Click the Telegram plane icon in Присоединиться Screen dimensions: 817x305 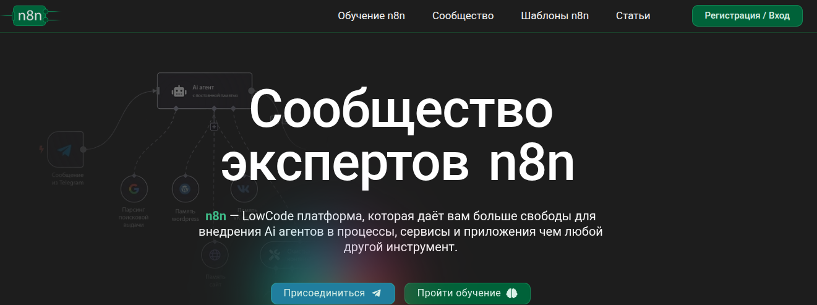[x=376, y=293]
